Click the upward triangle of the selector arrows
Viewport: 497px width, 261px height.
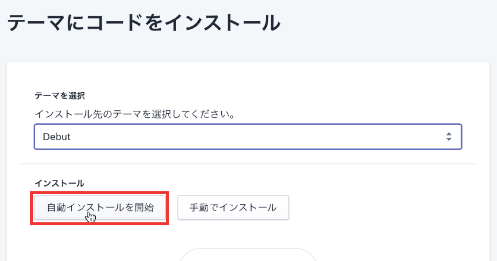(449, 134)
